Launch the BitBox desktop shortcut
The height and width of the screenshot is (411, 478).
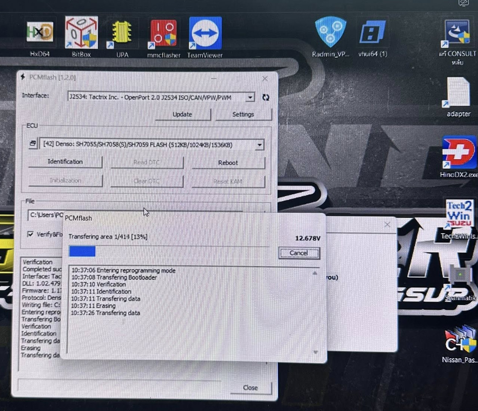click(x=81, y=36)
